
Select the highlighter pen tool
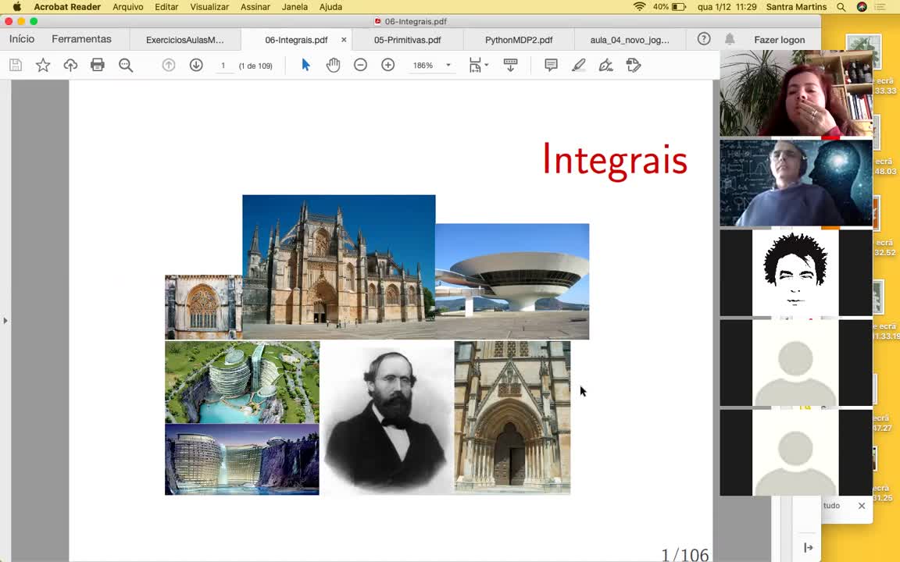click(579, 66)
